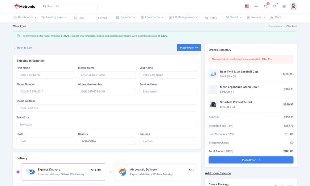Click the Email envelope icon
Screen dimensions: 310x186
coord(97,18)
